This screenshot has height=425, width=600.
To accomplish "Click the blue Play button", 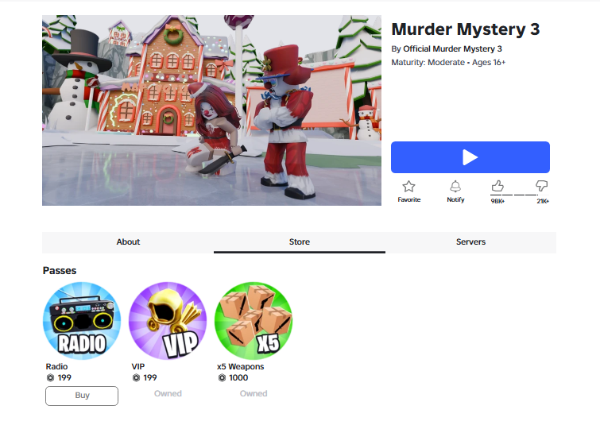I will tap(470, 157).
